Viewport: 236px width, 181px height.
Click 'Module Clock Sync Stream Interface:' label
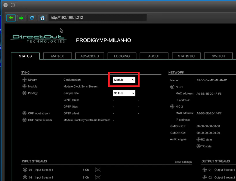click(87, 120)
